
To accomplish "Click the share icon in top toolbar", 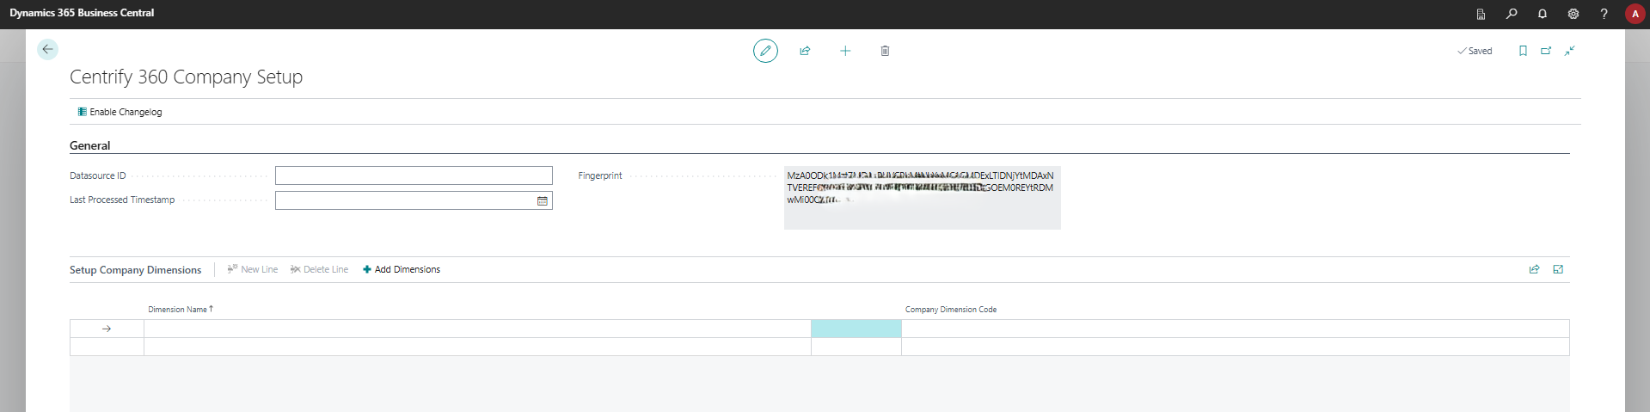I will pos(805,51).
